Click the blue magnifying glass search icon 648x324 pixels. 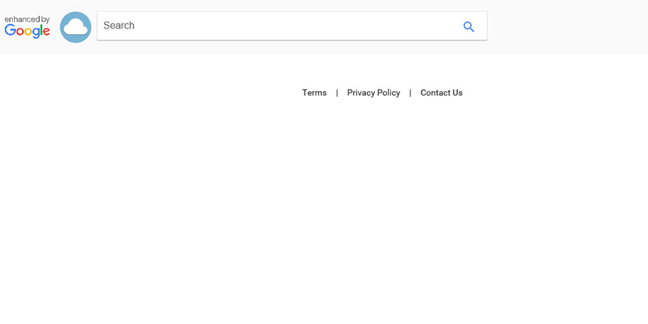[x=469, y=27]
